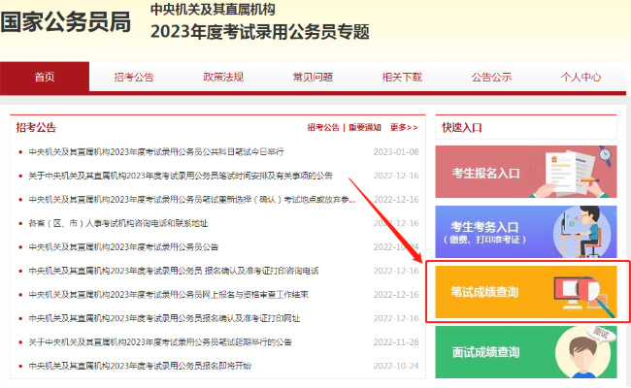Viewport: 631px width, 388px height.
Task: Click the 国家公务员局 site logo
Action: pos(66,22)
